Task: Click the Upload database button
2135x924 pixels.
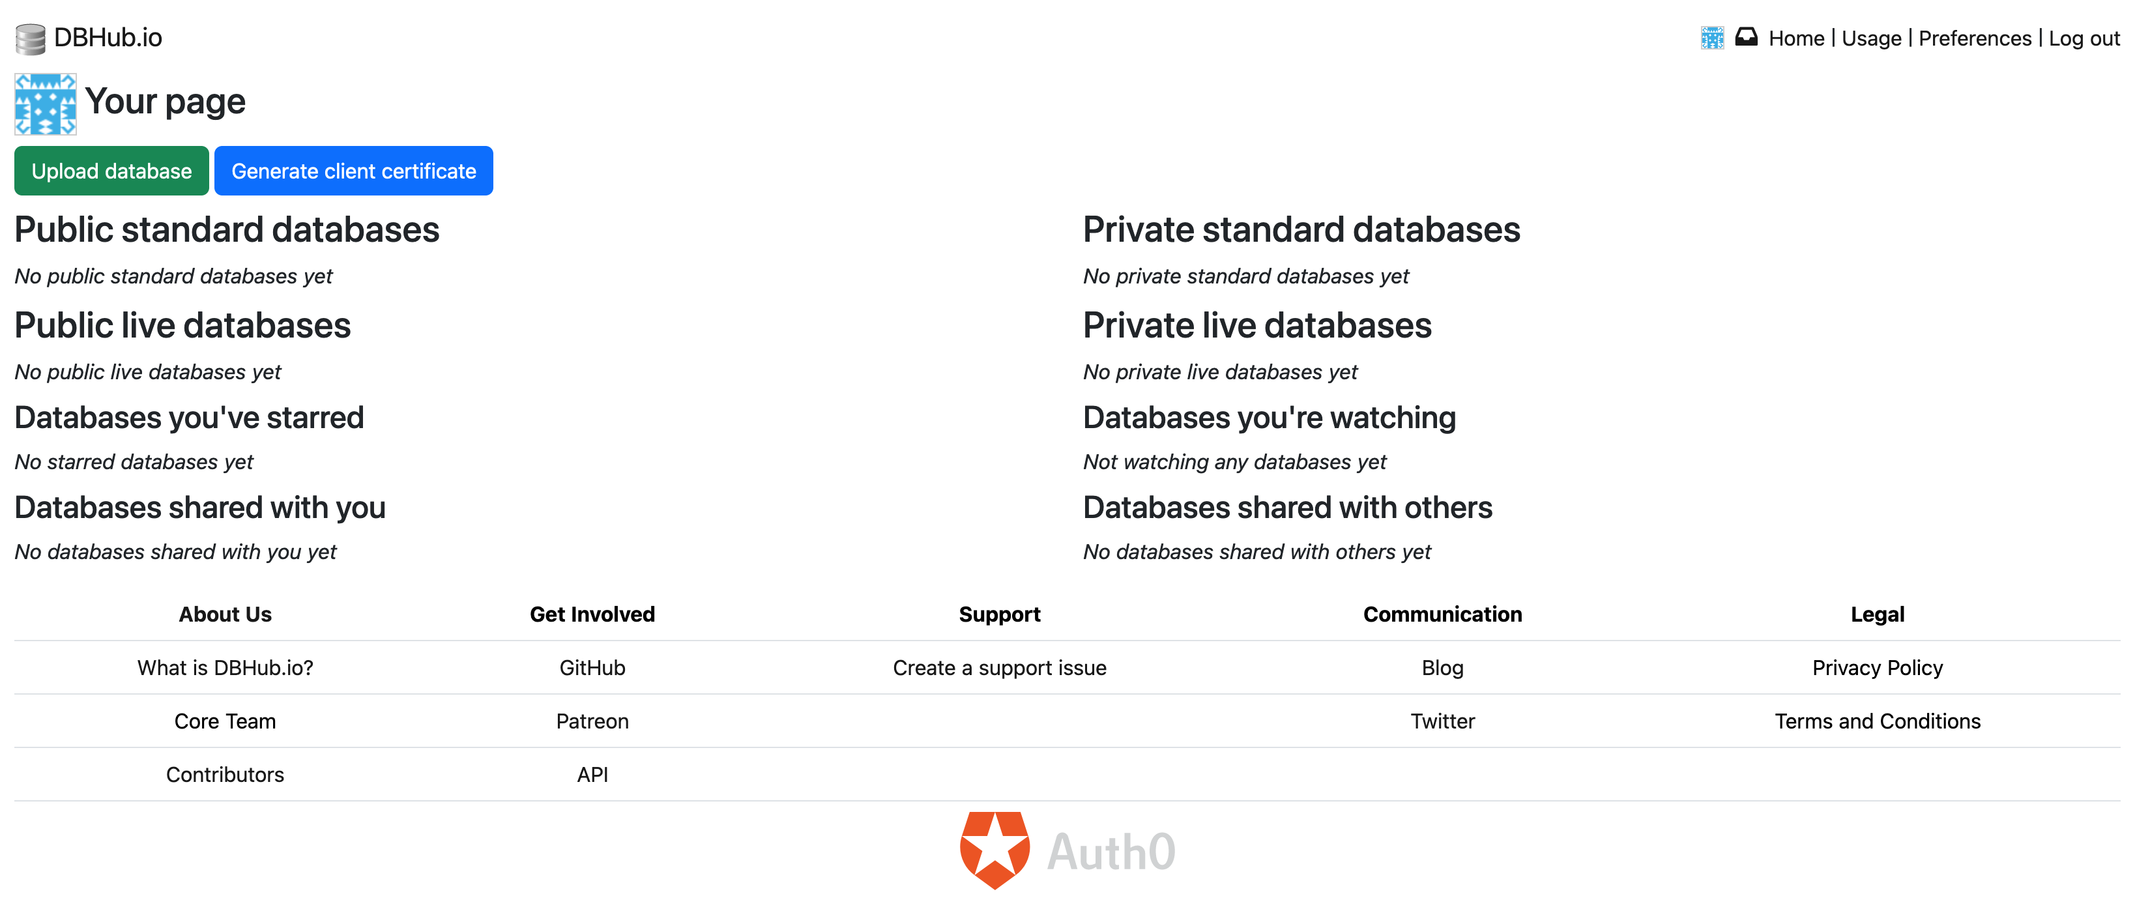Action: coord(111,171)
